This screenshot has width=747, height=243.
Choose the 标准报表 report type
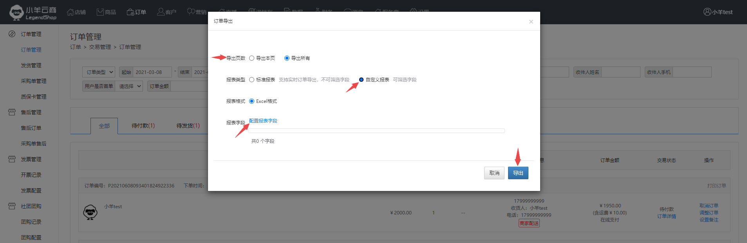click(252, 80)
